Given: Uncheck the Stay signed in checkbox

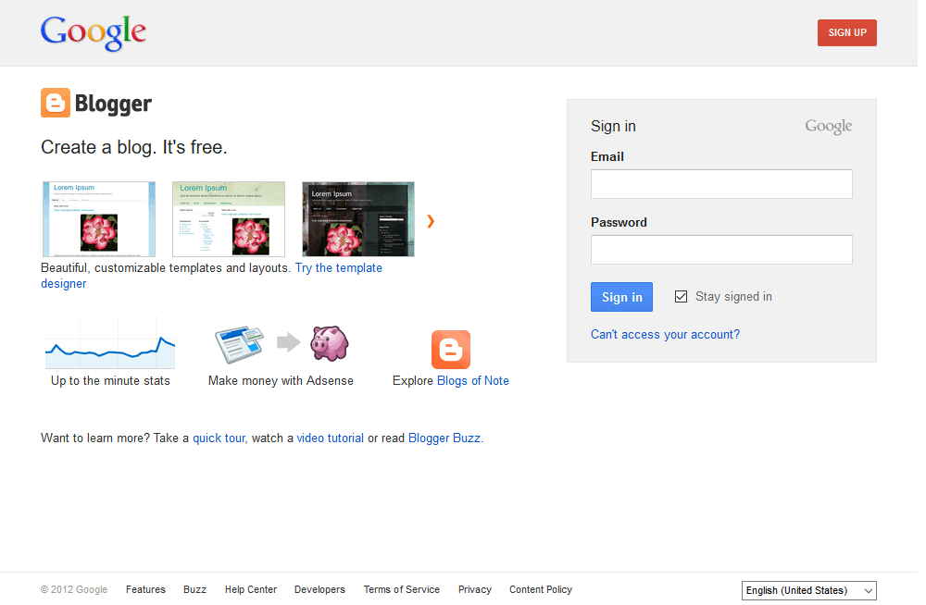Looking at the screenshot, I should (x=681, y=297).
